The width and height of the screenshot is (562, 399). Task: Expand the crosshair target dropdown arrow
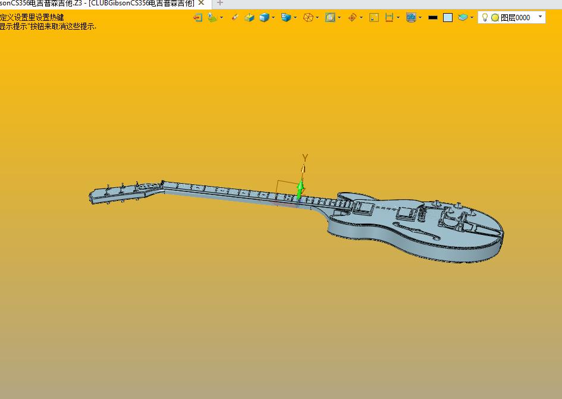(361, 17)
